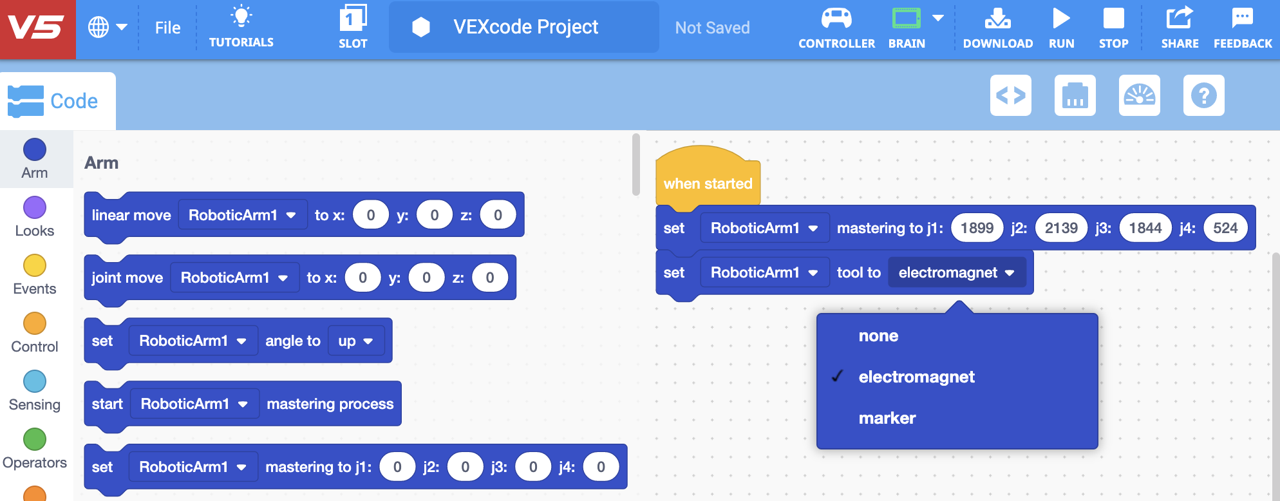Image resolution: width=1280 pixels, height=501 pixels.
Task: Click j1 value 0 in palette mastering block
Action: click(x=397, y=467)
